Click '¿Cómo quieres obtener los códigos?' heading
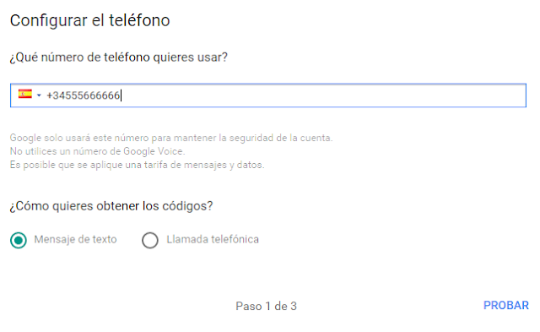The width and height of the screenshot is (540, 332). coord(111,206)
